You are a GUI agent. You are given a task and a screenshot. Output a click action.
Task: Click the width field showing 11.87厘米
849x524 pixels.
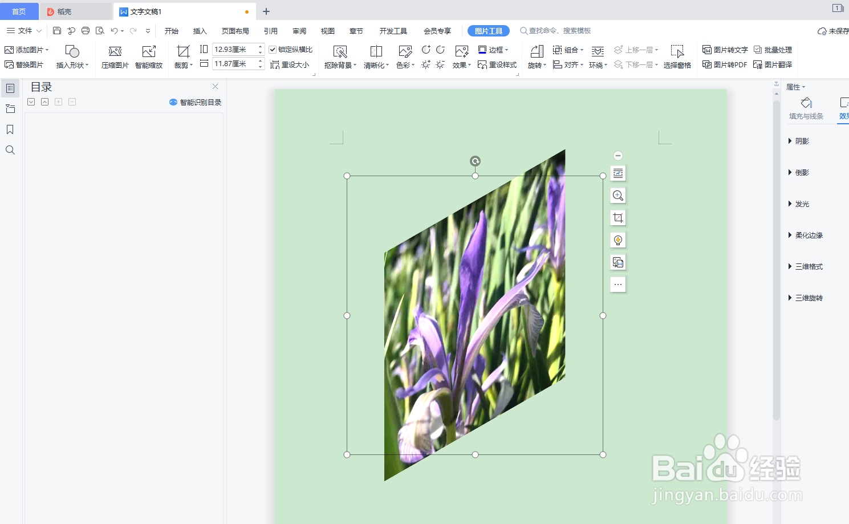coord(234,64)
